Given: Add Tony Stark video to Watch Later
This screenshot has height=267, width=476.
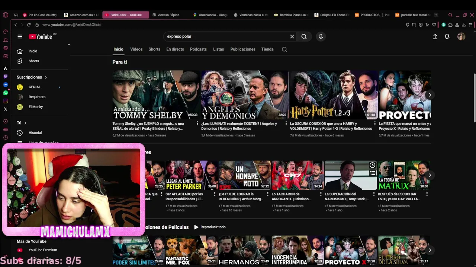Looking at the screenshot, I should (x=372, y=165).
